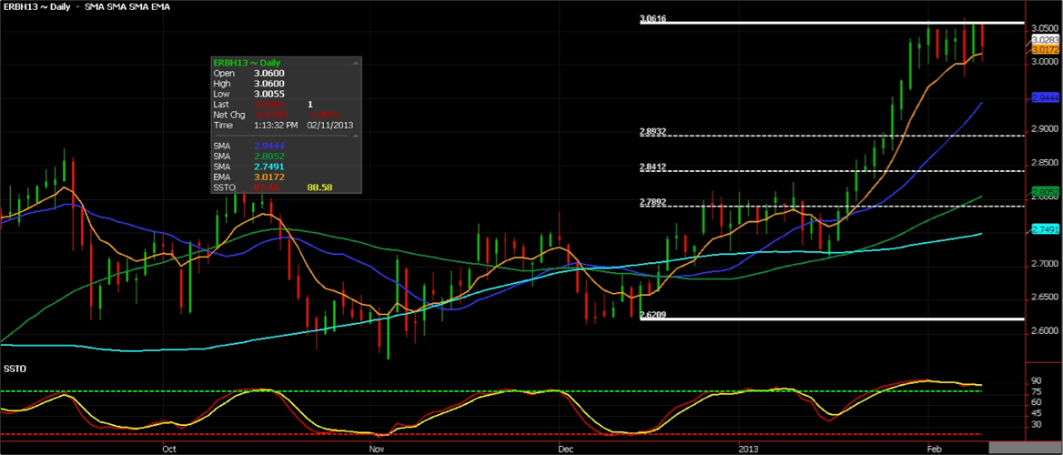This screenshot has height=455, width=1063.
Task: Click the 3.0616 top retracement line label
Action: [x=653, y=18]
